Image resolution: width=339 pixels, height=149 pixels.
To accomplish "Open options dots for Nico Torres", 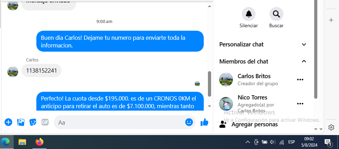I will (x=300, y=104).
